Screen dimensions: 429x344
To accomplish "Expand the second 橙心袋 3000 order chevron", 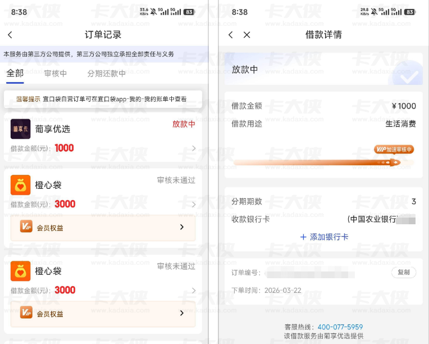I will point(194,290).
